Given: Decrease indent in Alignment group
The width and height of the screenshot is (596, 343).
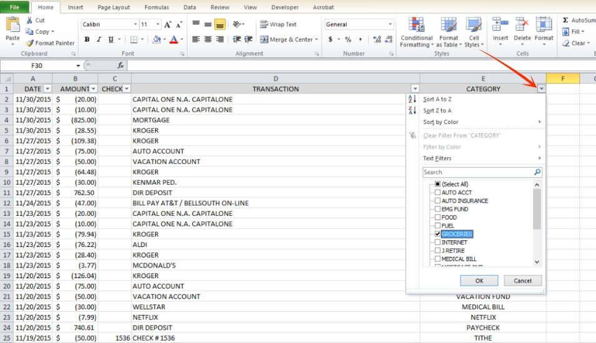Looking at the screenshot, I should [236, 39].
